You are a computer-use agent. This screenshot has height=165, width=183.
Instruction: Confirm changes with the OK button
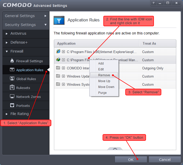pyautogui.click(x=131, y=160)
